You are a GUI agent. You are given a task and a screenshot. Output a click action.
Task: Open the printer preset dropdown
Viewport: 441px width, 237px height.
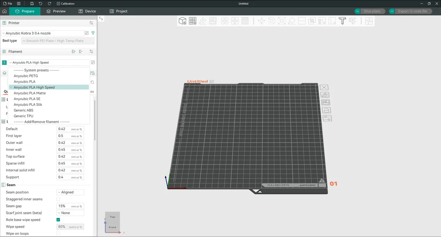point(43,33)
